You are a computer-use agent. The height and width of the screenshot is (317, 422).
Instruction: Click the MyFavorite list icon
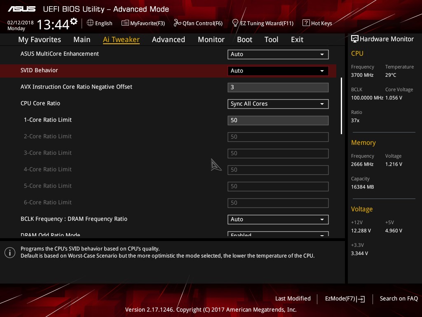tap(125, 23)
